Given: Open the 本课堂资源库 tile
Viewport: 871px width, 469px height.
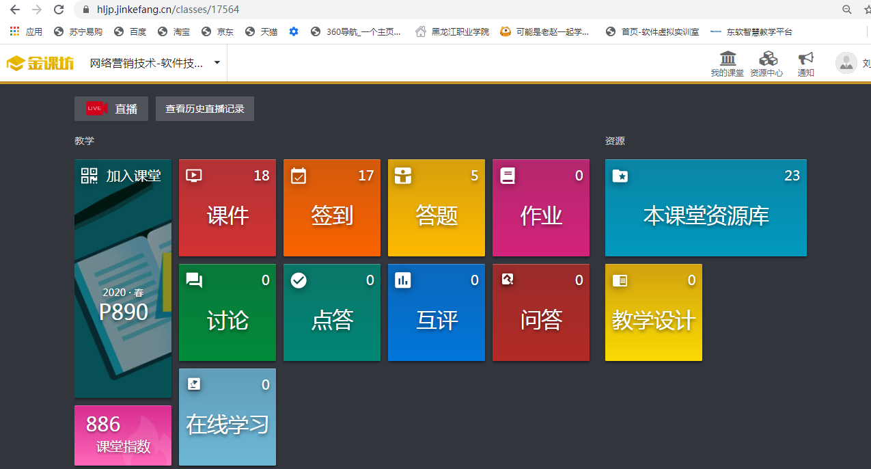Looking at the screenshot, I should coord(706,208).
